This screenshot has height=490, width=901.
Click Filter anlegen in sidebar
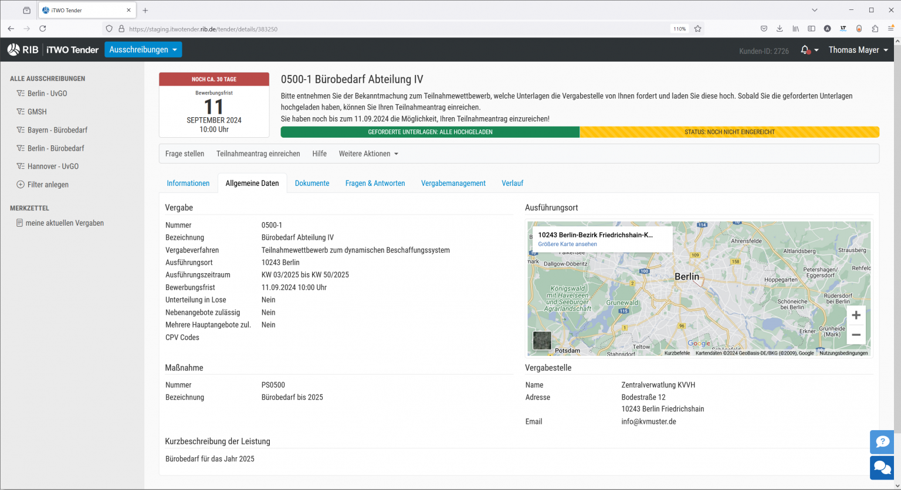tap(48, 185)
